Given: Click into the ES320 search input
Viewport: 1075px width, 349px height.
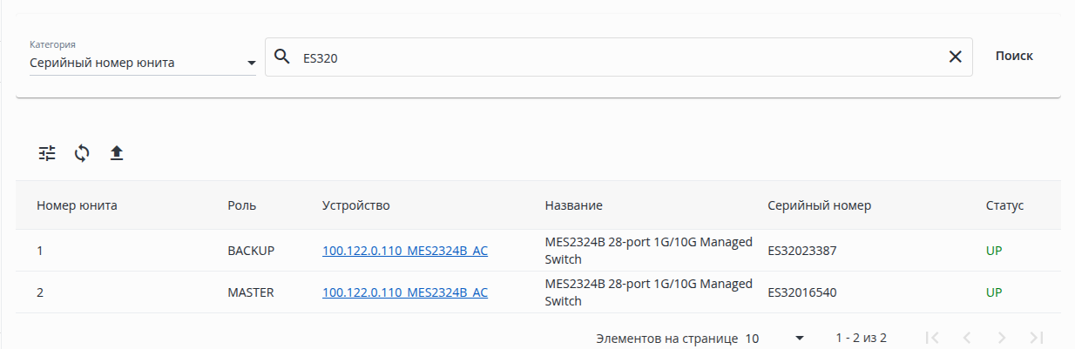Looking at the screenshot, I should point(610,57).
